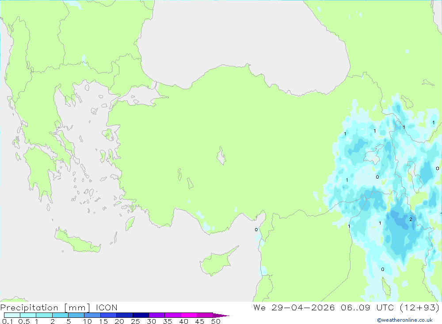Open the weatheronline.co.uk credit link
Image resolution: width=442 pixels, height=324 pixels.
pos(405,320)
